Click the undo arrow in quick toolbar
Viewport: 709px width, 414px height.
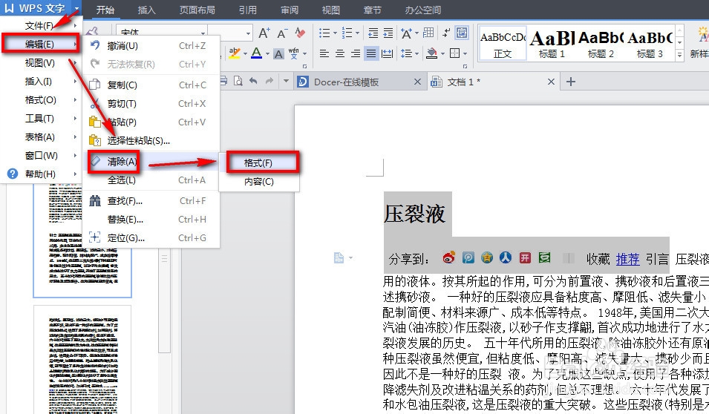coord(253,82)
